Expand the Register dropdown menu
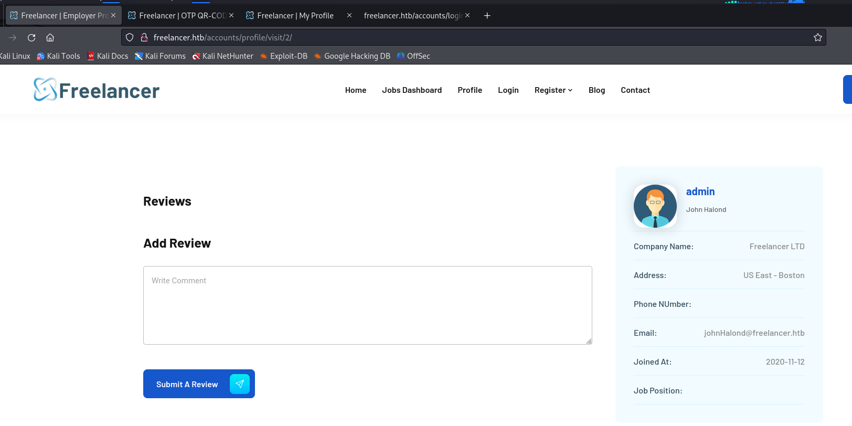The width and height of the screenshot is (852, 426). coord(553,90)
